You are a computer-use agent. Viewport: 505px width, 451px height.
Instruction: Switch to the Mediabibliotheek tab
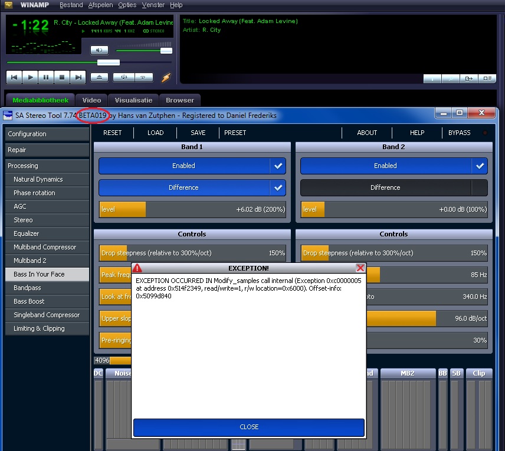tap(40, 100)
